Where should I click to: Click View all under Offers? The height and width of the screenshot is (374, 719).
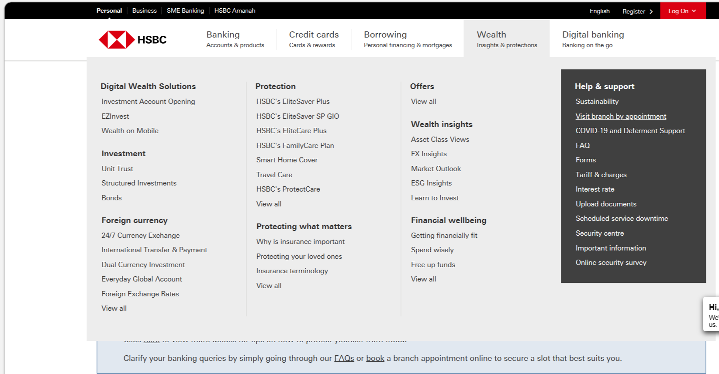pyautogui.click(x=423, y=101)
